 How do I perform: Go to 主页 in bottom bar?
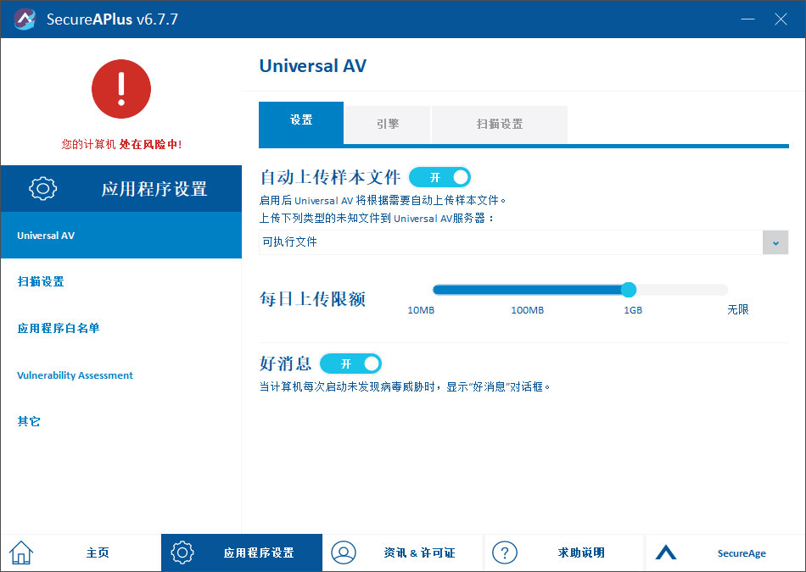(x=81, y=553)
